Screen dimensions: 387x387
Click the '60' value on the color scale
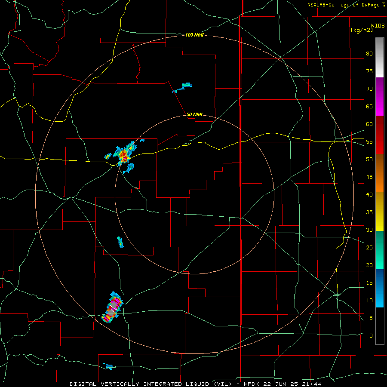(369, 124)
